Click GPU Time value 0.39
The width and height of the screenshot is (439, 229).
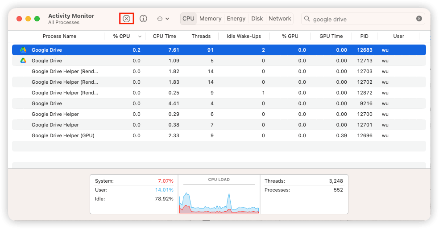pyautogui.click(x=342, y=135)
